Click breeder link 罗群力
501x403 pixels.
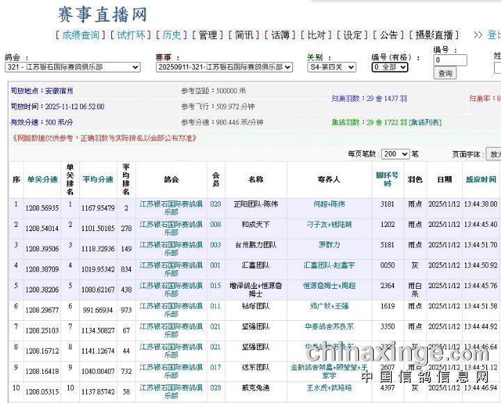329,245
